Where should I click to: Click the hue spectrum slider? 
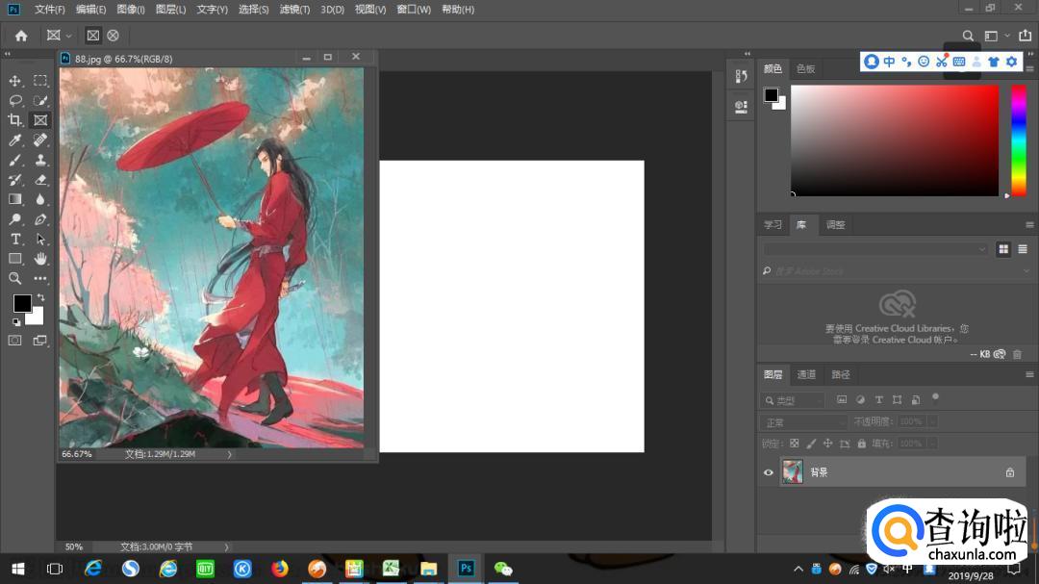pos(1019,140)
